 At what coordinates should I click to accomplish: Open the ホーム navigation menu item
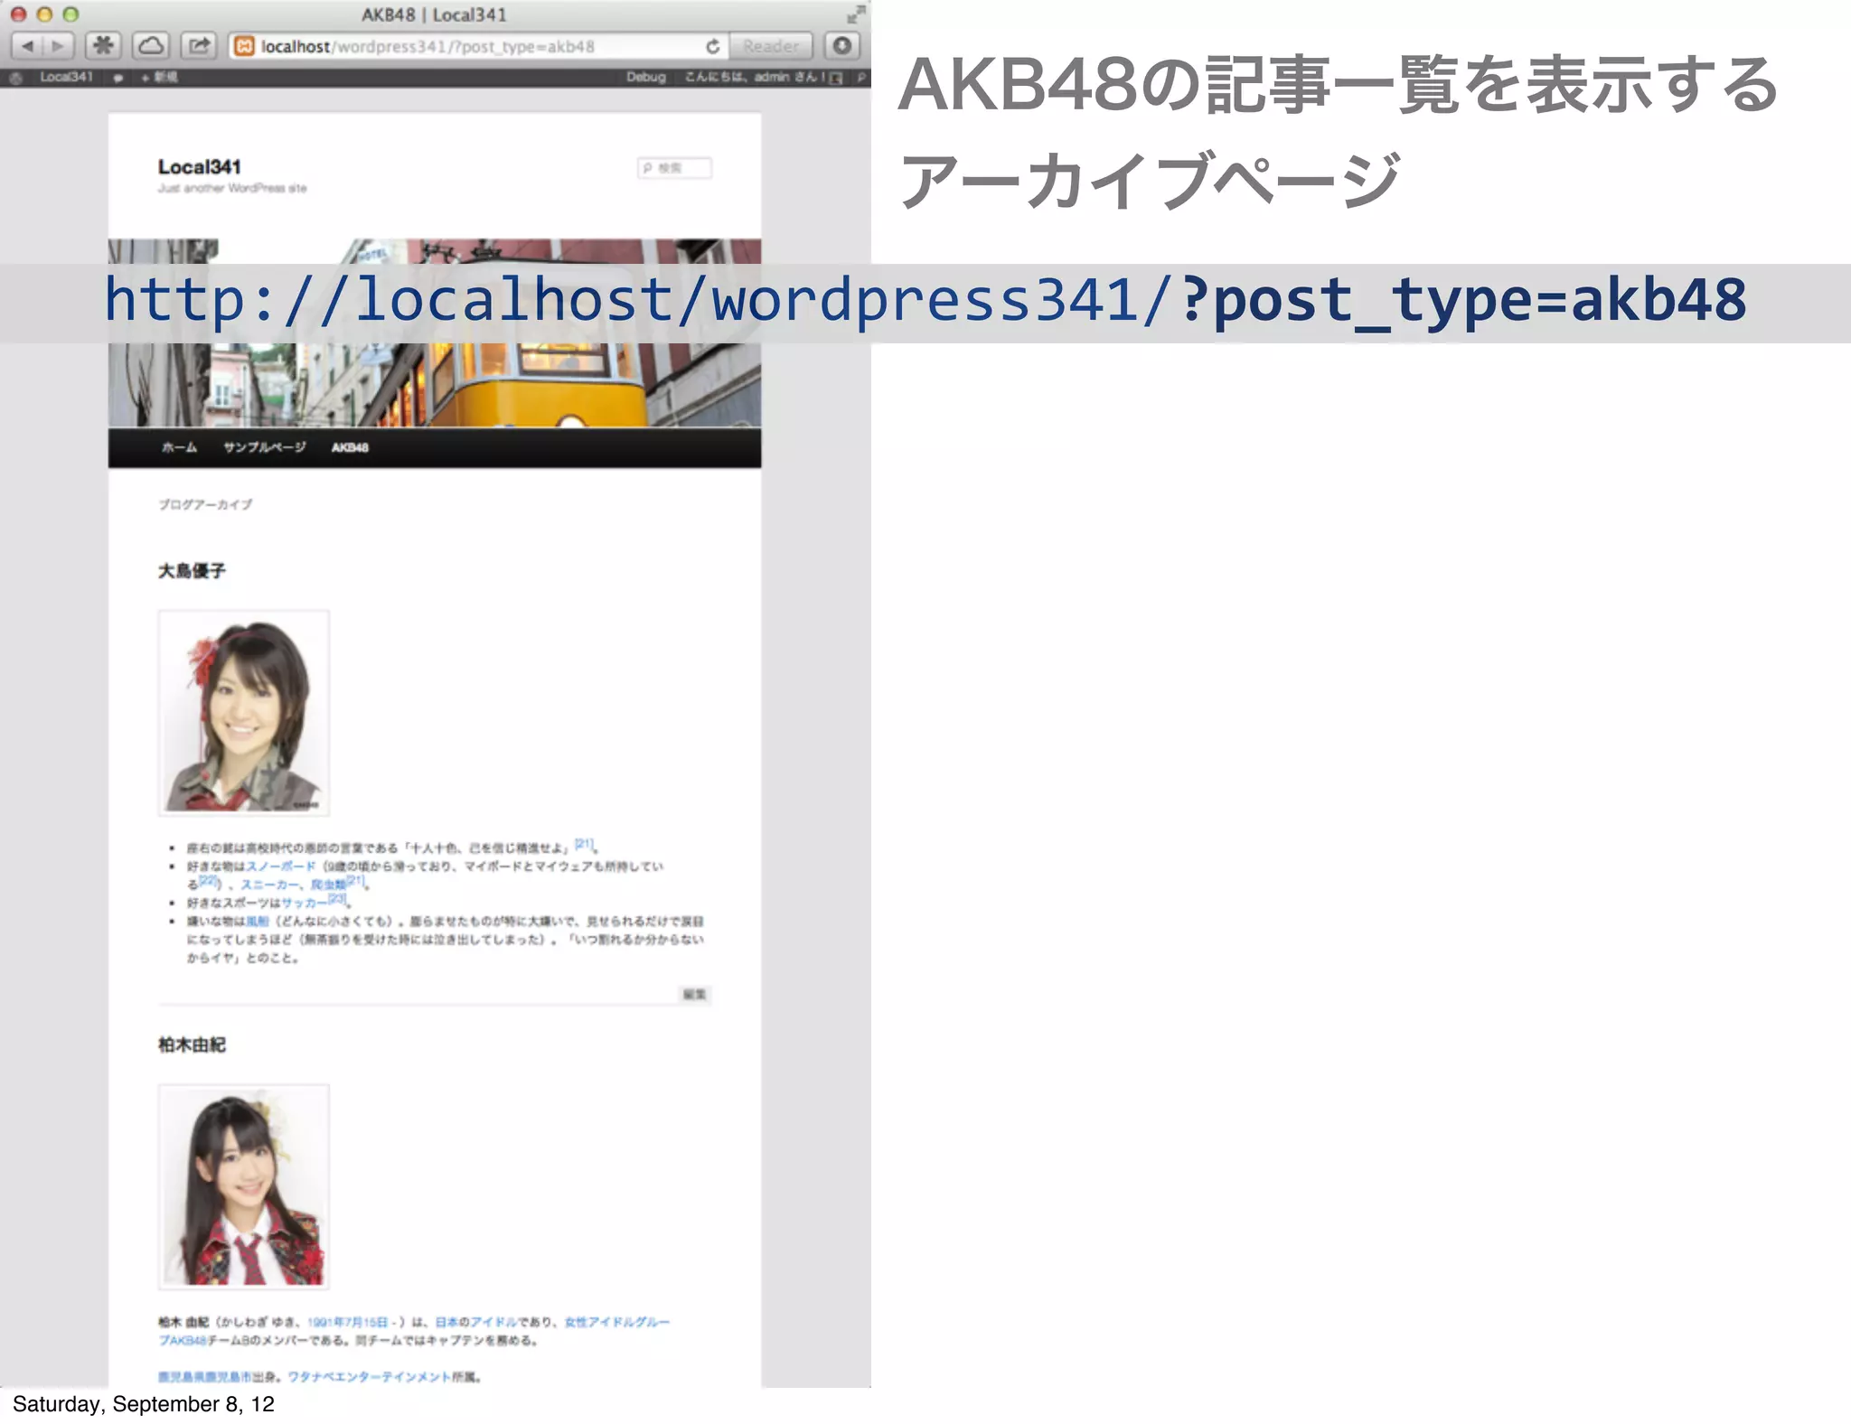(179, 447)
